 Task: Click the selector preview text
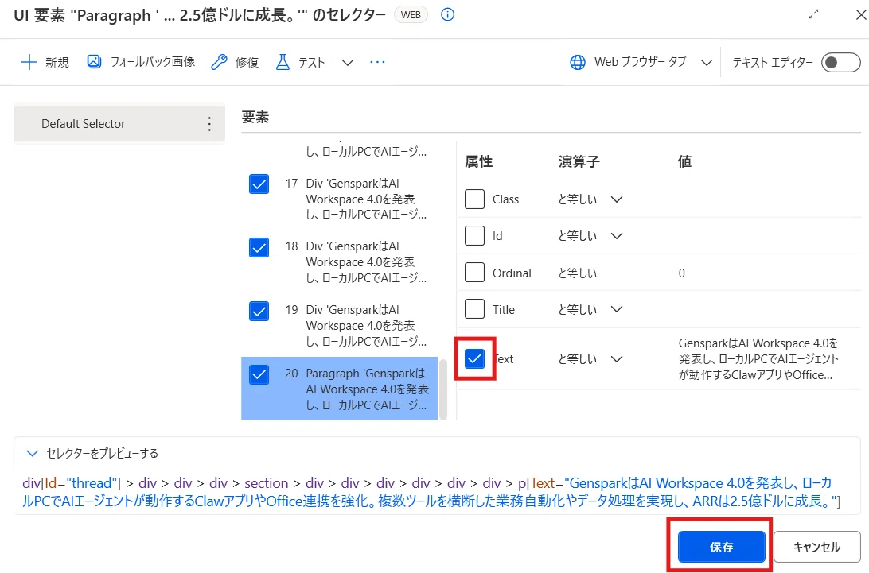(x=431, y=492)
